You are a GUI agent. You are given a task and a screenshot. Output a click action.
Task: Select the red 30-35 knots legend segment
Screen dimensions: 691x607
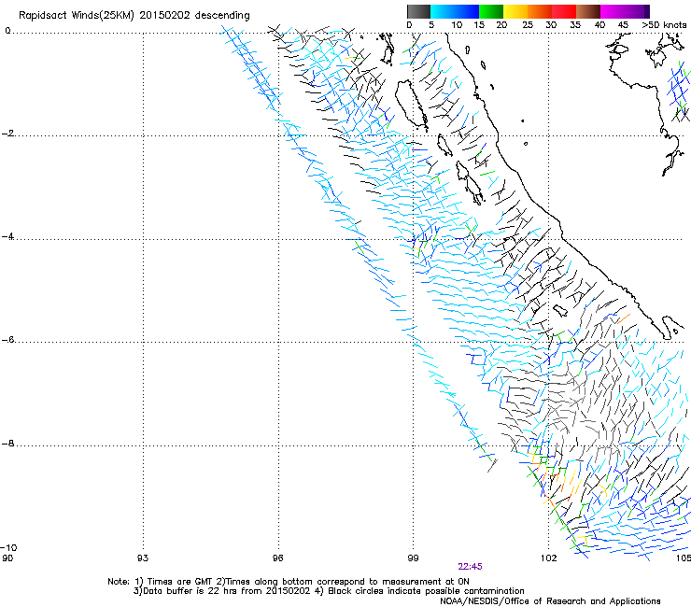pos(564,11)
